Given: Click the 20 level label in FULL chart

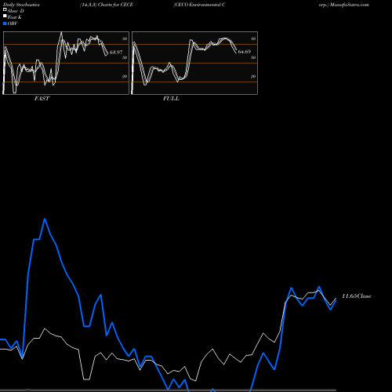Looking at the screenshot, I should (253, 76).
